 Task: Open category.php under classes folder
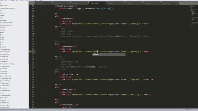pos(5,103)
